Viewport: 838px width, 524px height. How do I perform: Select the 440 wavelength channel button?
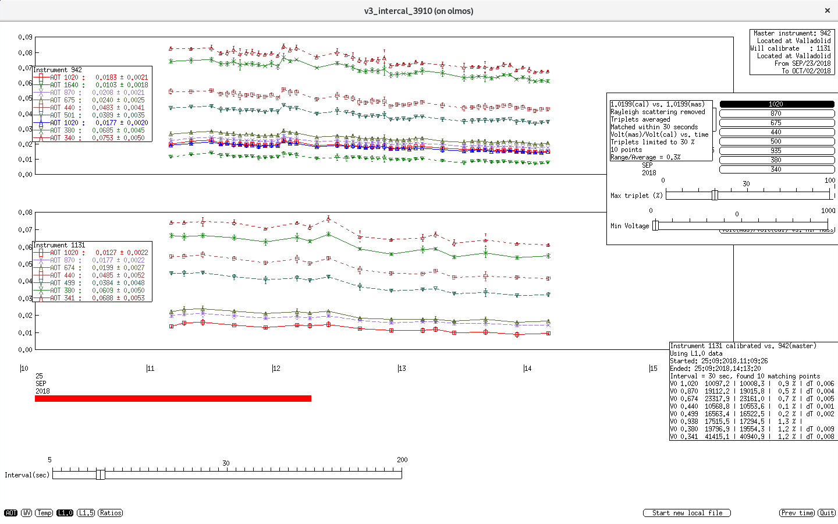click(x=777, y=132)
